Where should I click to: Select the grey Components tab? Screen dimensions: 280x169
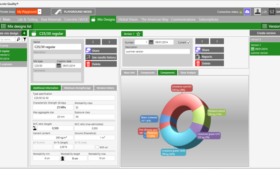coord(148,73)
